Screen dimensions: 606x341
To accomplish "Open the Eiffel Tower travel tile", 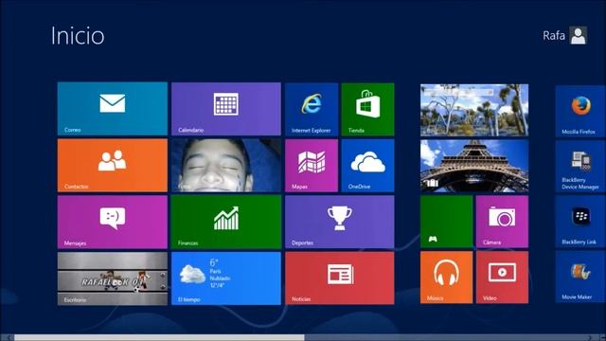I will tap(474, 166).
